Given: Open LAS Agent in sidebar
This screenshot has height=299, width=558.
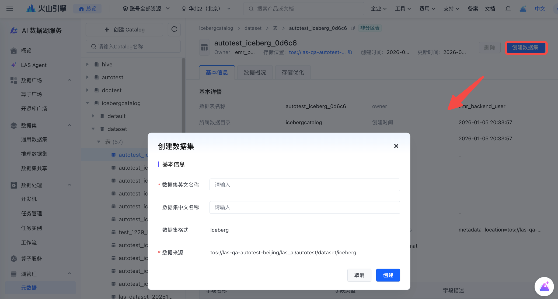Looking at the screenshot, I should 34,65.
